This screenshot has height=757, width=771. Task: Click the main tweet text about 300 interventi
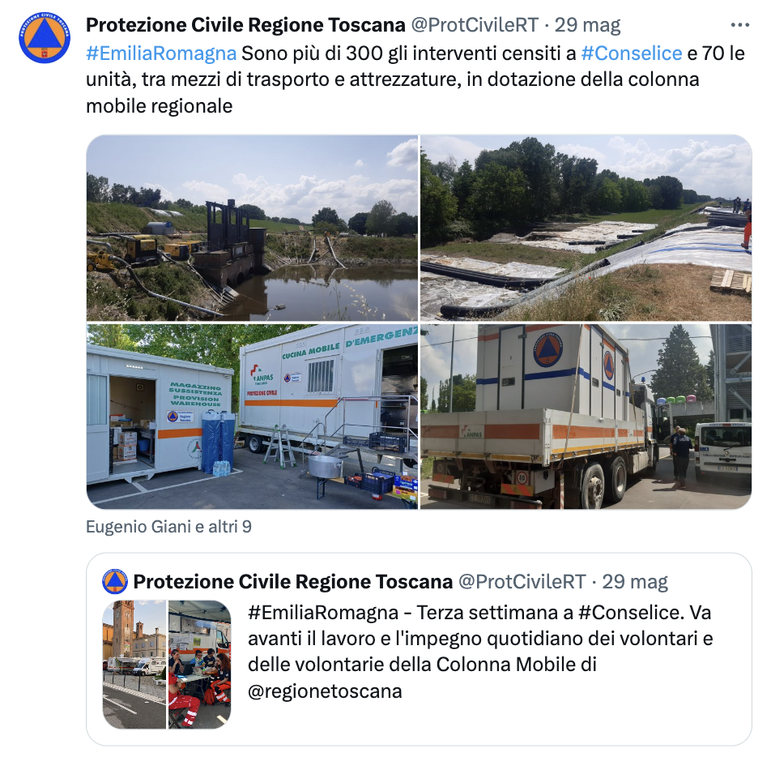coord(415,79)
